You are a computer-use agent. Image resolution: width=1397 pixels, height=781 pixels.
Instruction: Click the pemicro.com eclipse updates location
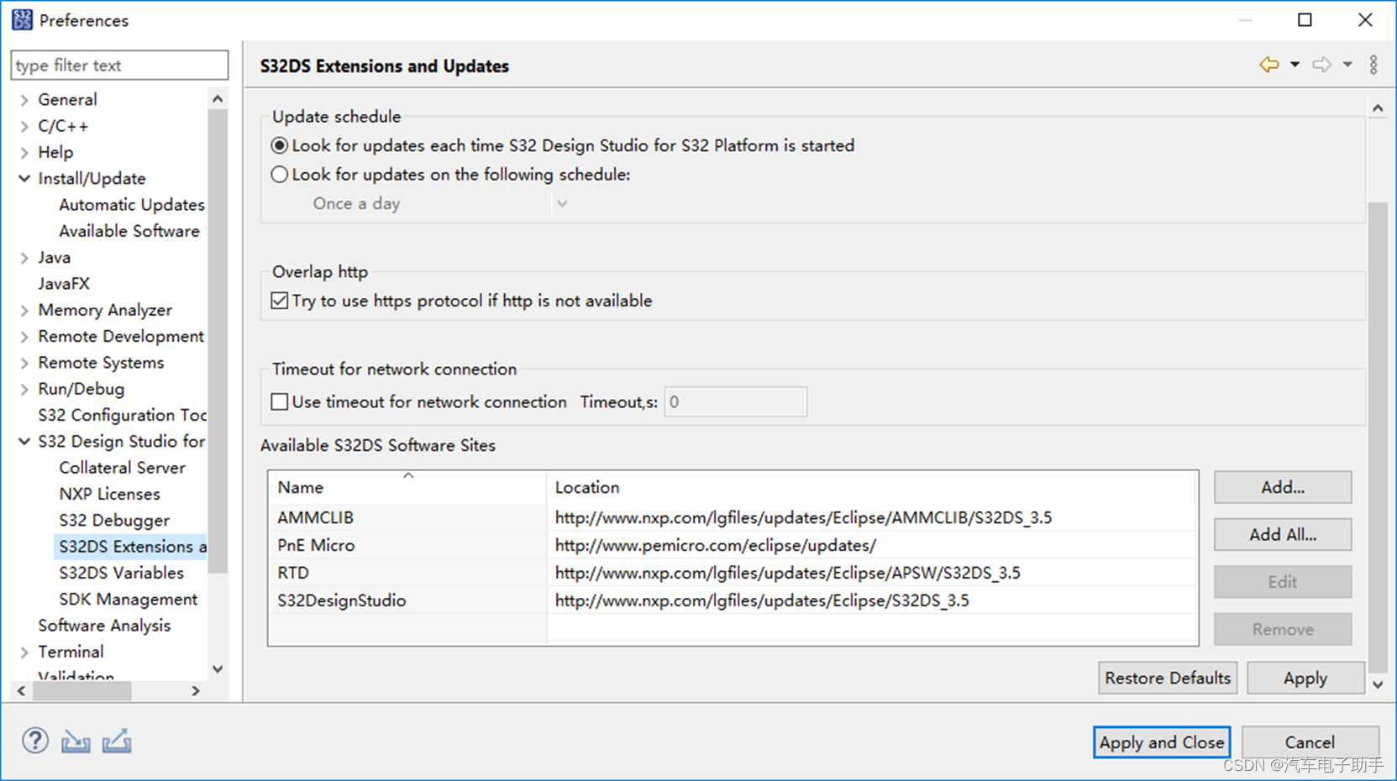point(715,545)
